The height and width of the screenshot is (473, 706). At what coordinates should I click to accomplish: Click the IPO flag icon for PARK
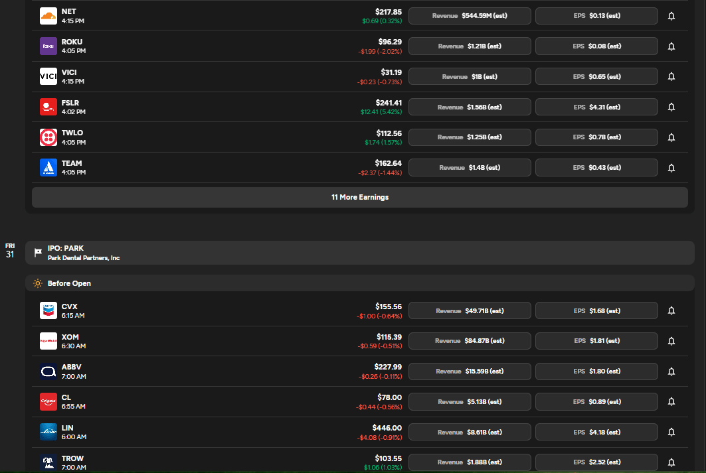point(39,253)
